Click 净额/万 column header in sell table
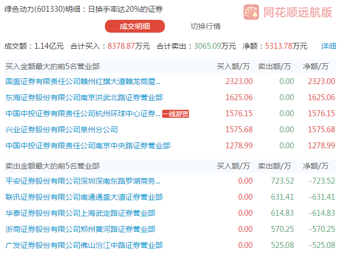 pos(315,166)
